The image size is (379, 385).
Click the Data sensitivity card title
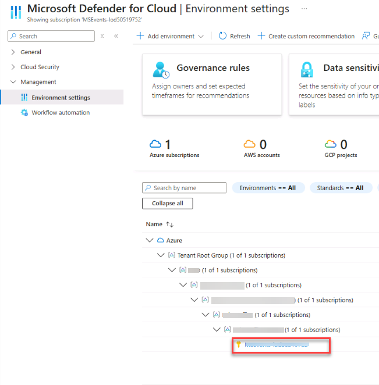pos(351,68)
